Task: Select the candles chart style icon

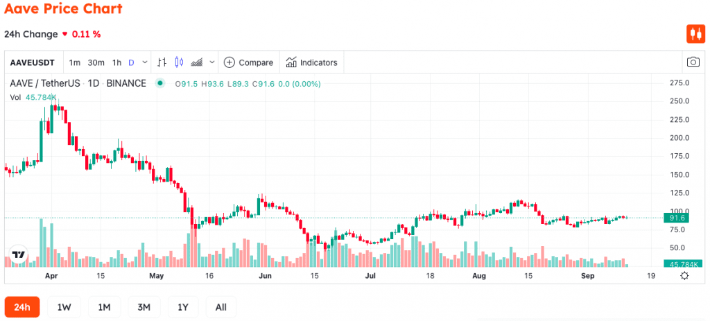Action: (179, 62)
